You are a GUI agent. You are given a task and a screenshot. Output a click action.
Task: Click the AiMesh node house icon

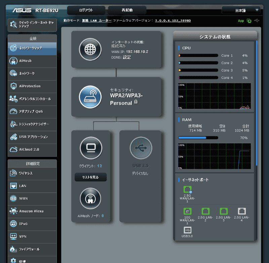pyautogui.click(x=90, y=199)
